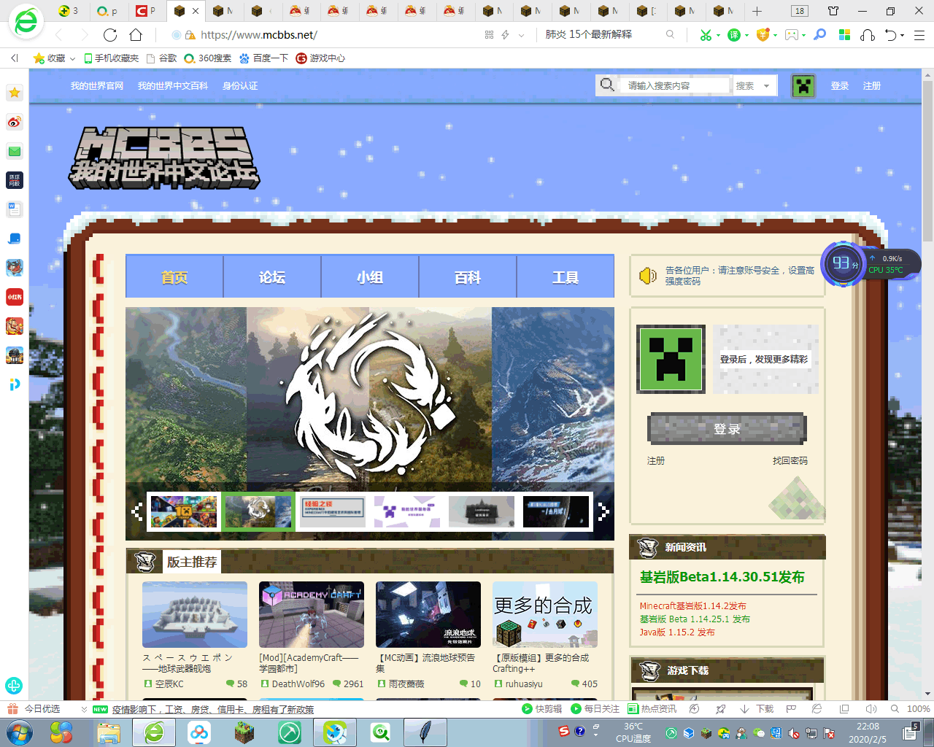Click the speaker announcement icon

pyautogui.click(x=648, y=275)
